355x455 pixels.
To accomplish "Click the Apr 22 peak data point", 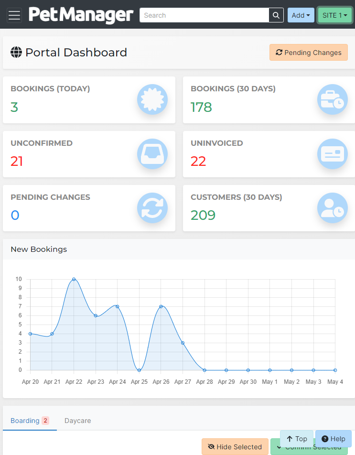I will (74, 279).
